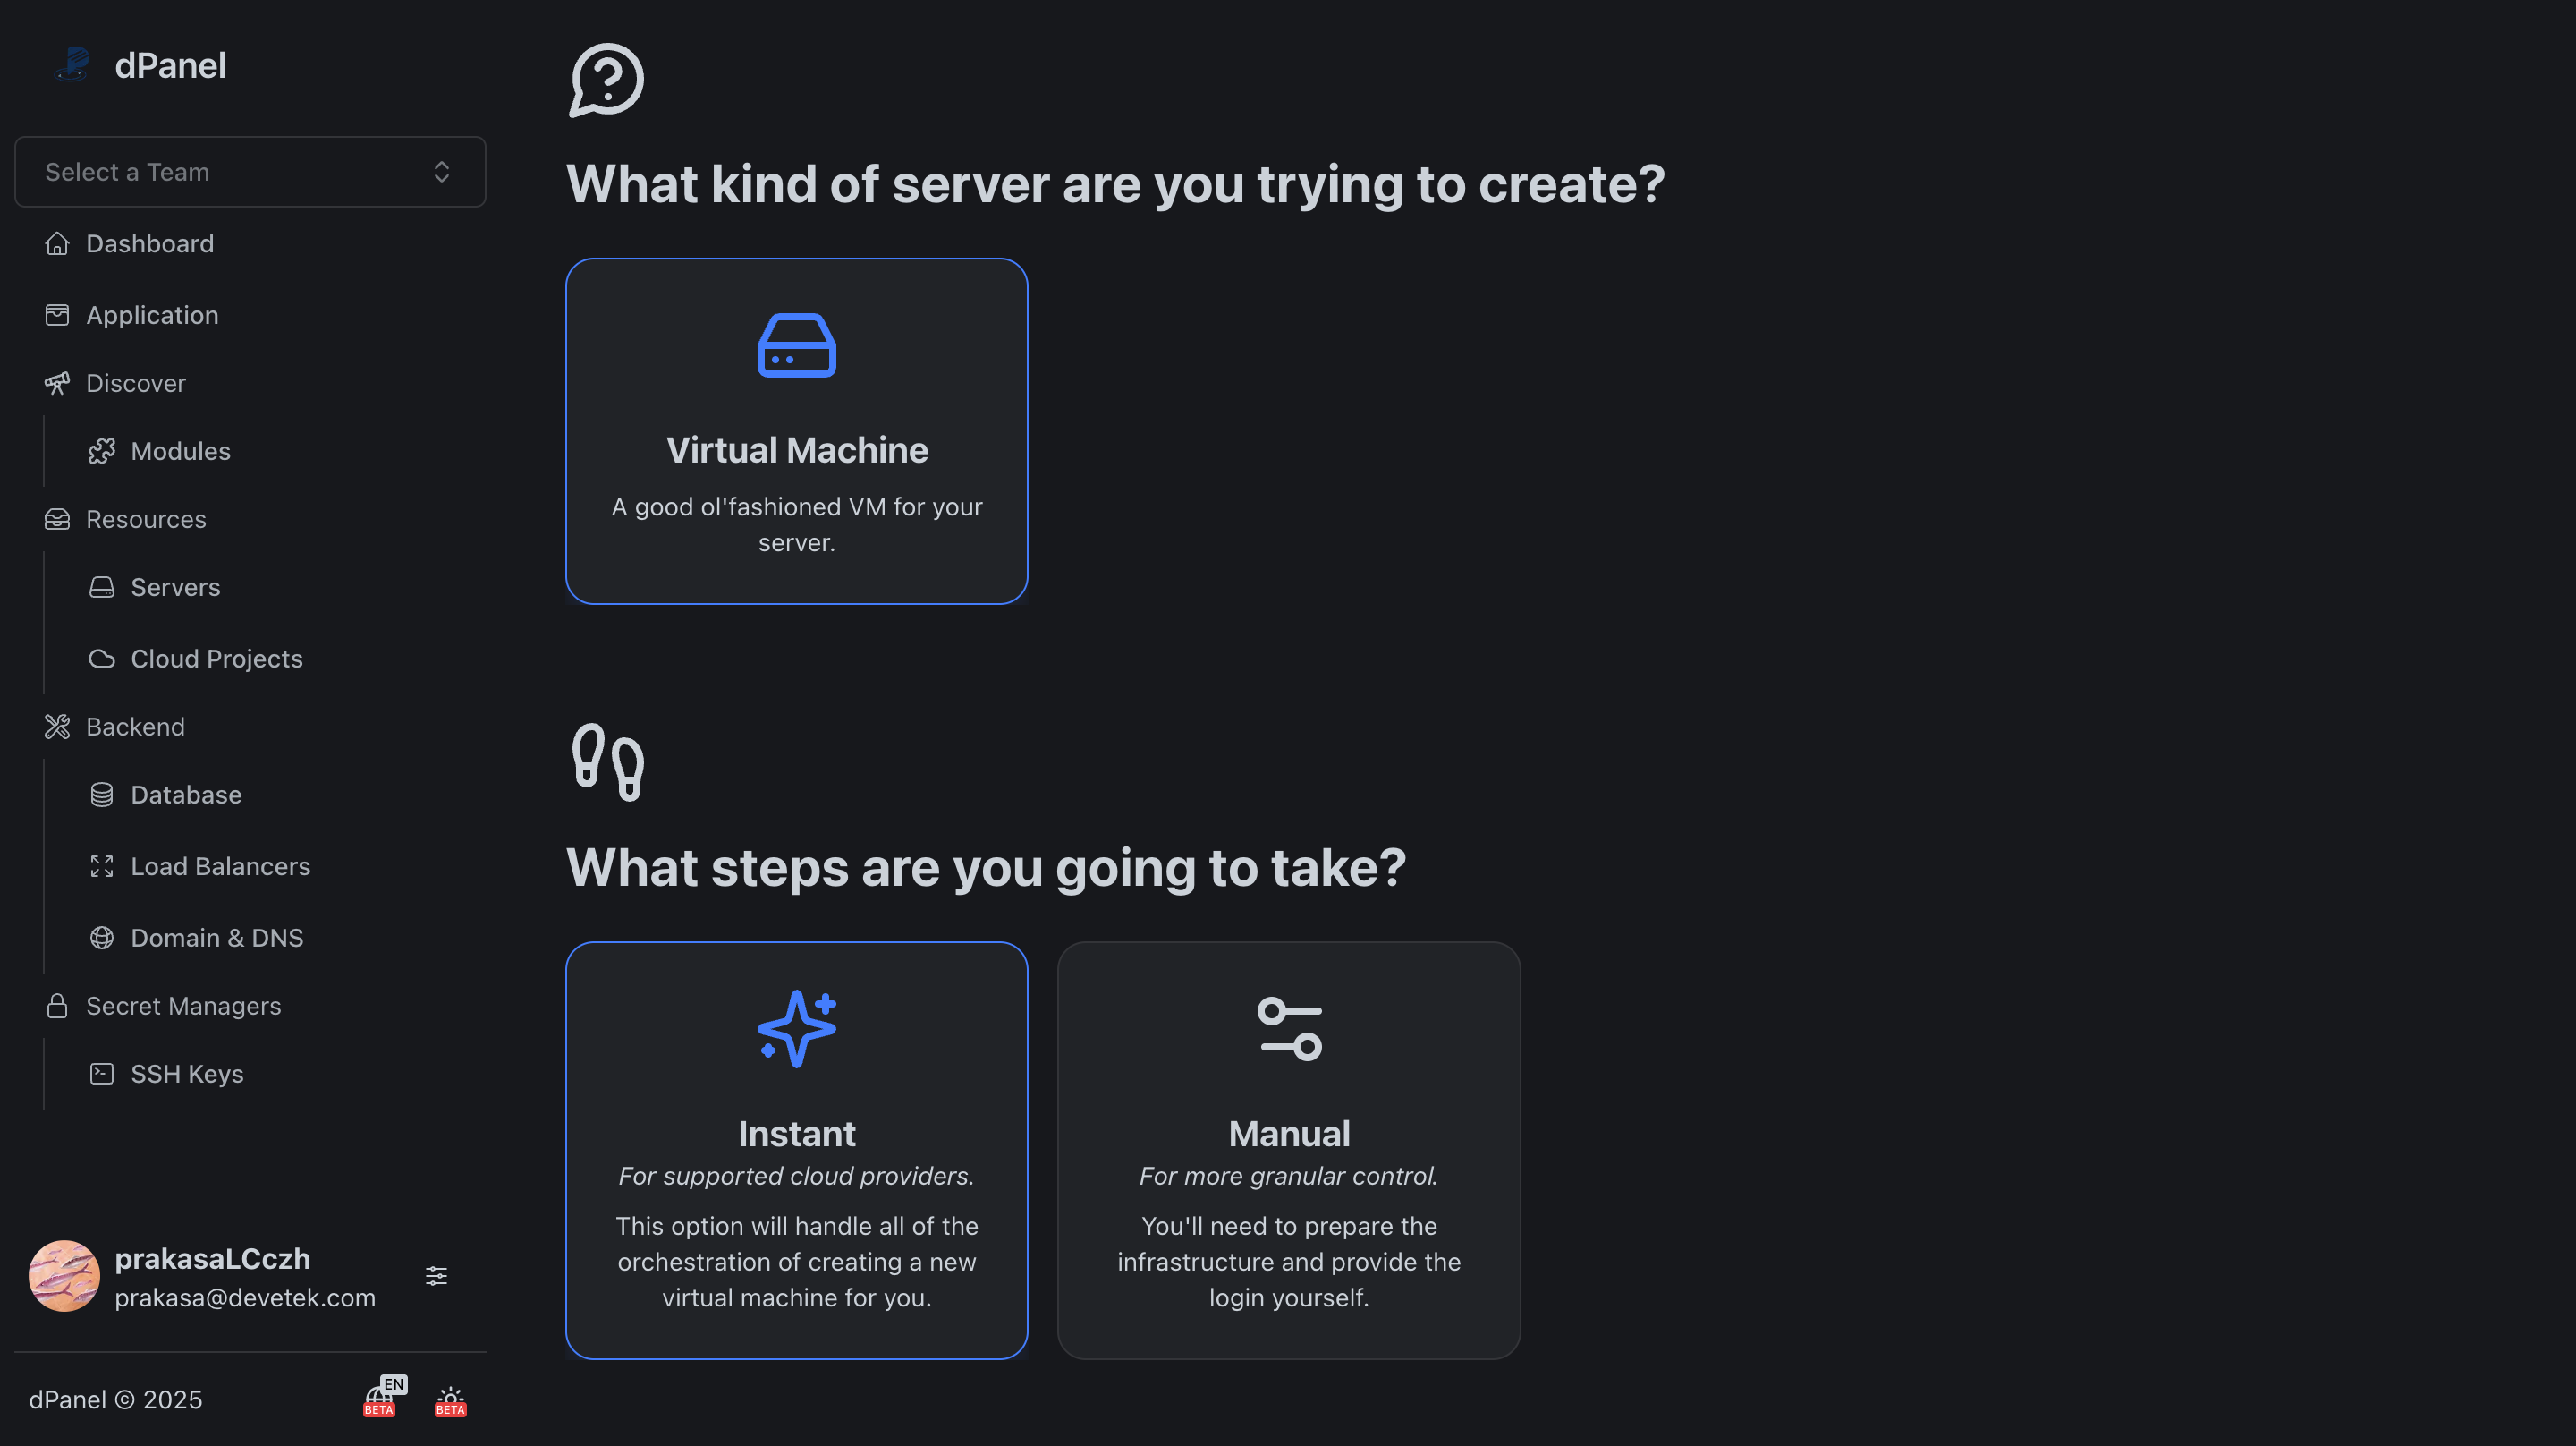Switch language with EN beta icon
2576x1446 pixels.
[x=381, y=1398]
